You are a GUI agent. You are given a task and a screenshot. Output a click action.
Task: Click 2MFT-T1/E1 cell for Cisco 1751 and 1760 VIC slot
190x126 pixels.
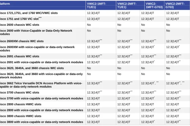124,19
